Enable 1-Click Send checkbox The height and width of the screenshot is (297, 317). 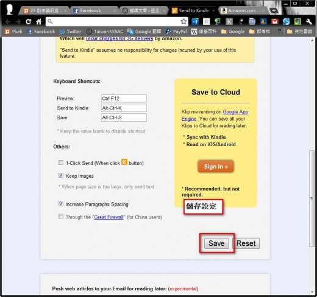61,162
